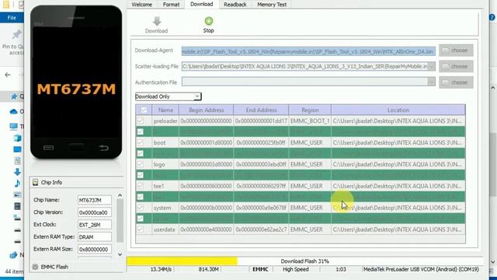Toggle the select-all header checkbox

[144, 110]
